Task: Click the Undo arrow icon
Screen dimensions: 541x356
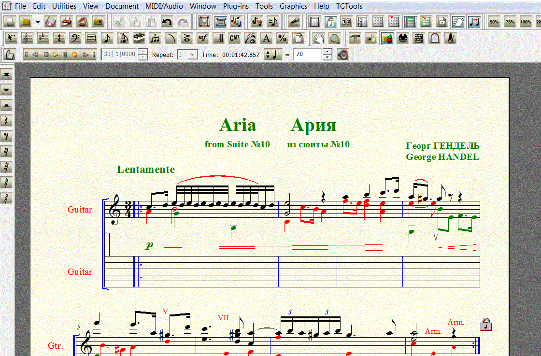Action: [x=167, y=22]
